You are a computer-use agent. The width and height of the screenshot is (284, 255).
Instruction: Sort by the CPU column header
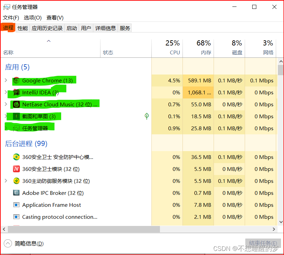point(167,48)
